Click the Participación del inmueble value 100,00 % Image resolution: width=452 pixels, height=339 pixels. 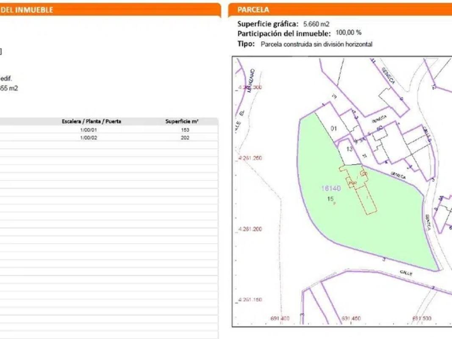tap(349, 33)
